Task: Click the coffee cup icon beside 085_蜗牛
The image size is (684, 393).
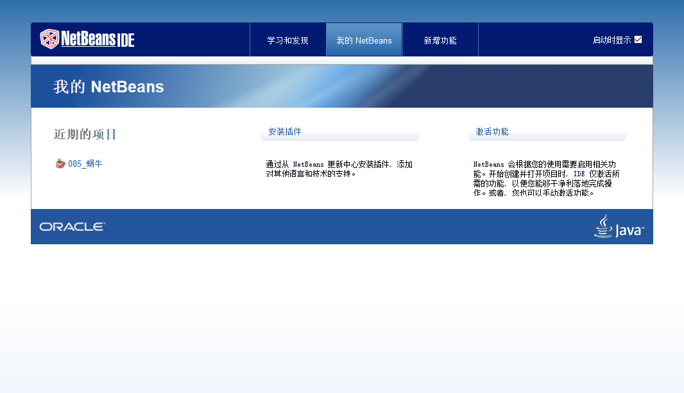Action: (60, 163)
